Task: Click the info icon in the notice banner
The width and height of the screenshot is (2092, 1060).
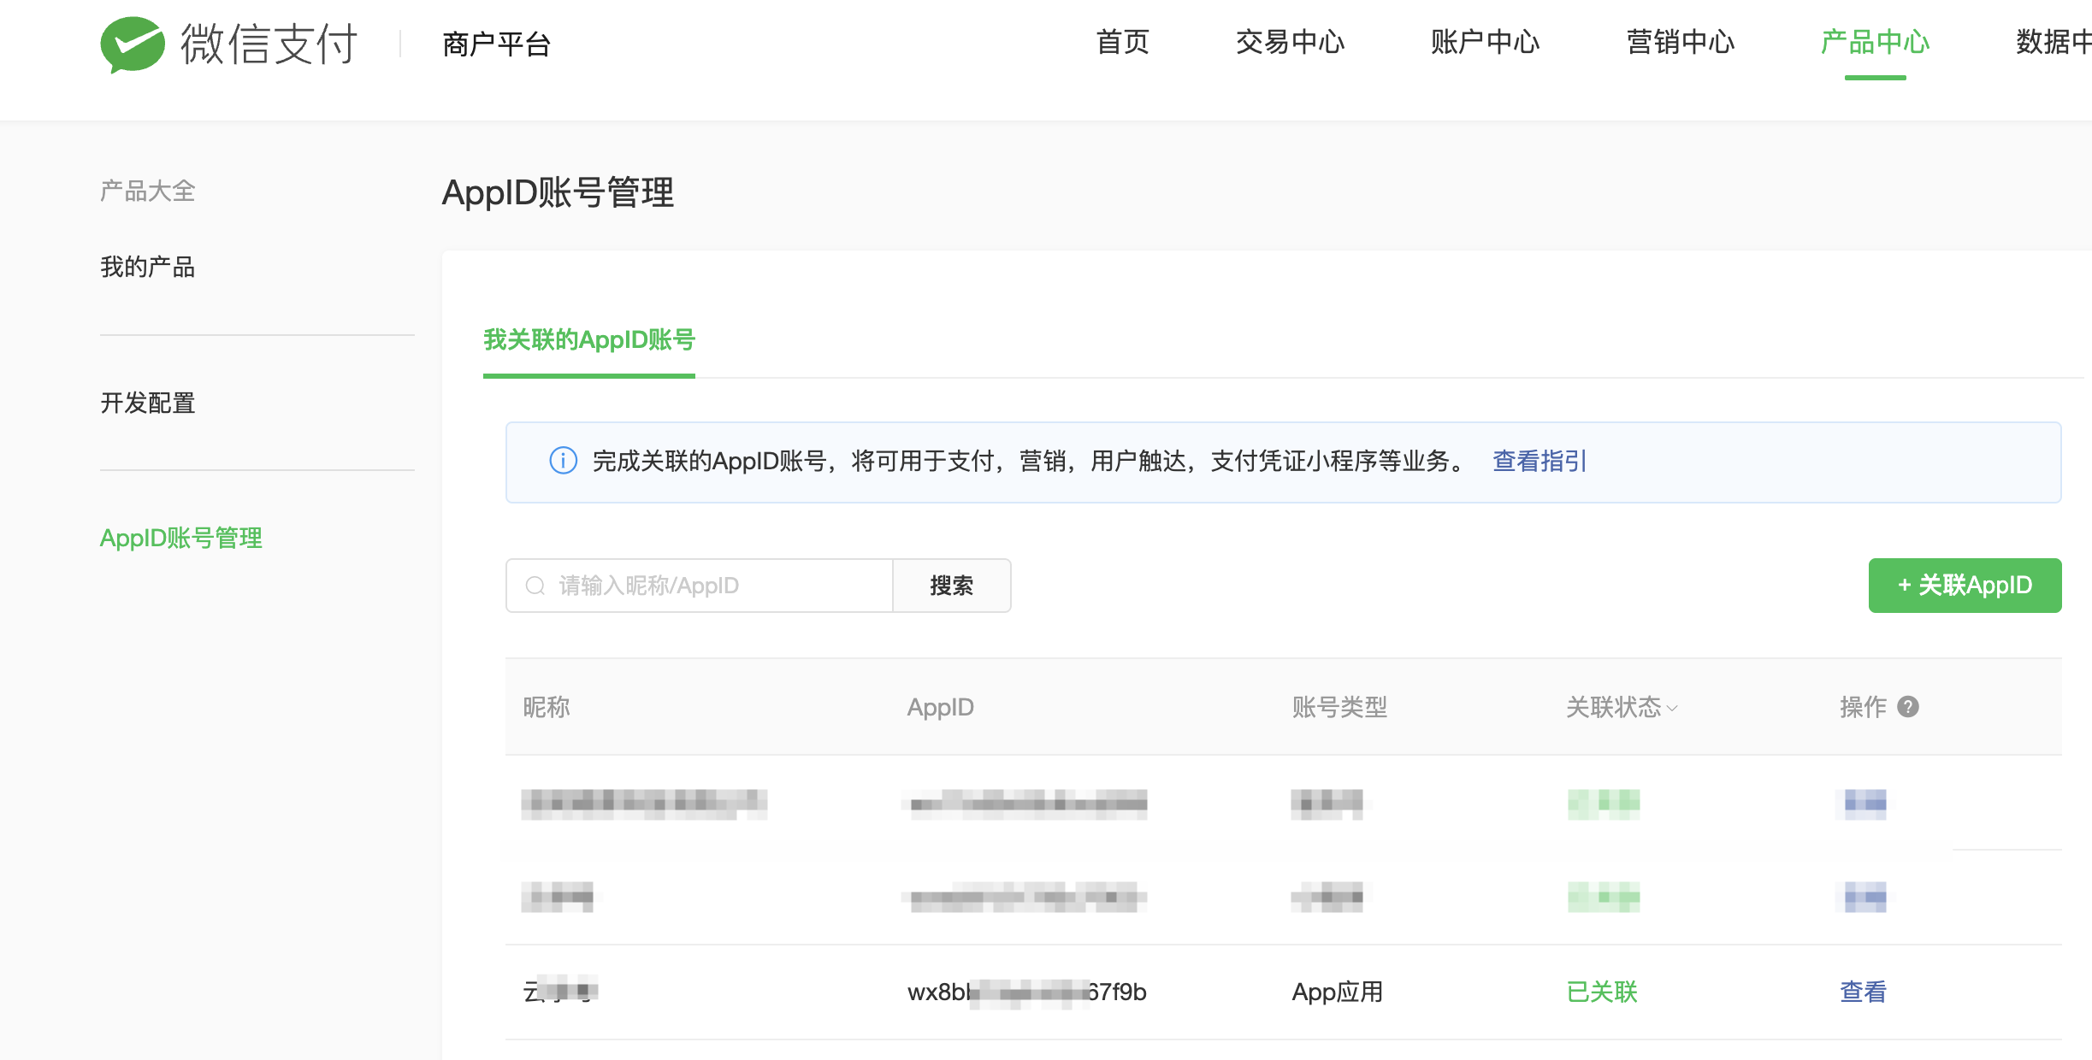Action: coord(563,461)
